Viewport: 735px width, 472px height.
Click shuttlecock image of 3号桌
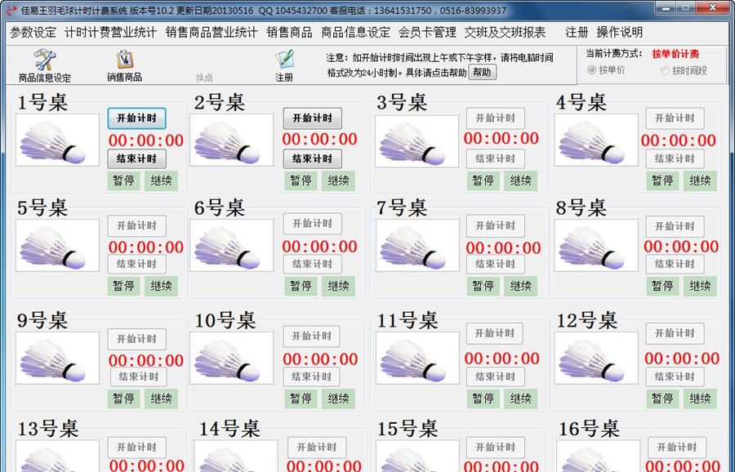coord(416,141)
